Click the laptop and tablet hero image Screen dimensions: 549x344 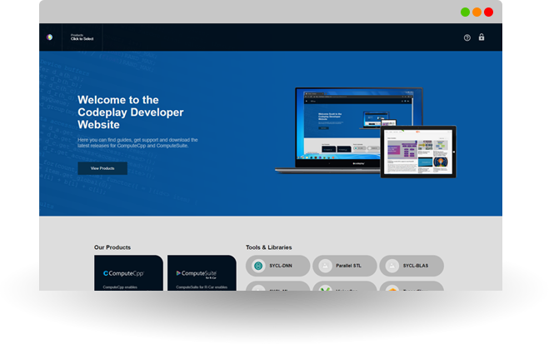tap(366, 132)
